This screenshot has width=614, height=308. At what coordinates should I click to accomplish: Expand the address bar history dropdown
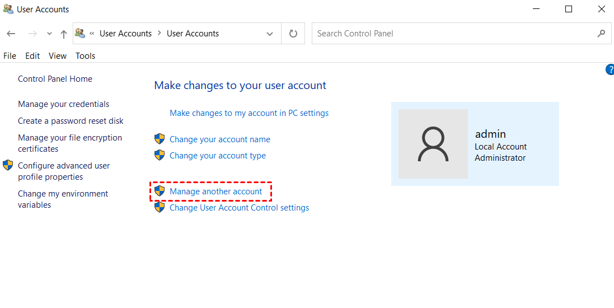pyautogui.click(x=270, y=34)
